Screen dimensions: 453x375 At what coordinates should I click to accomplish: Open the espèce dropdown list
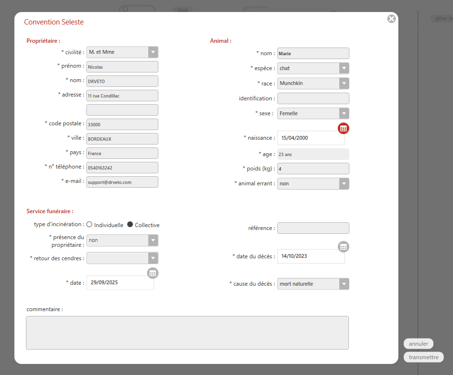coord(344,68)
